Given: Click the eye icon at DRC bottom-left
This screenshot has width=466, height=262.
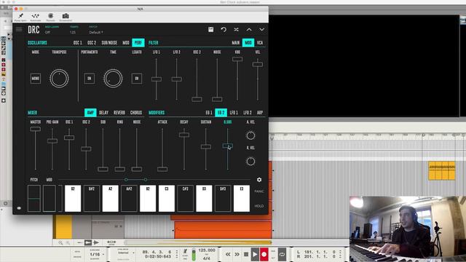Looking at the screenshot, I should pyautogui.click(x=19, y=208).
